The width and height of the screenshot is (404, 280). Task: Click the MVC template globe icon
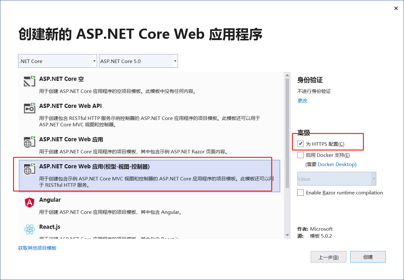(30, 169)
